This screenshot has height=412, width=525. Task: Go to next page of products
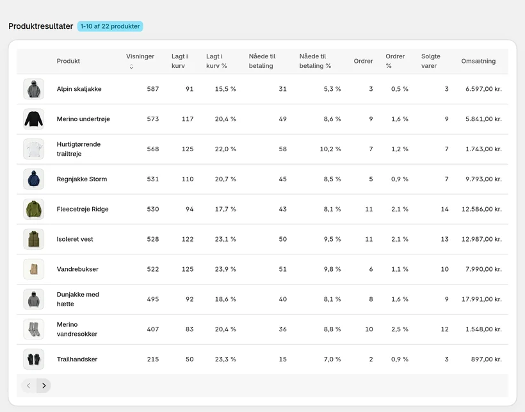pyautogui.click(x=44, y=386)
